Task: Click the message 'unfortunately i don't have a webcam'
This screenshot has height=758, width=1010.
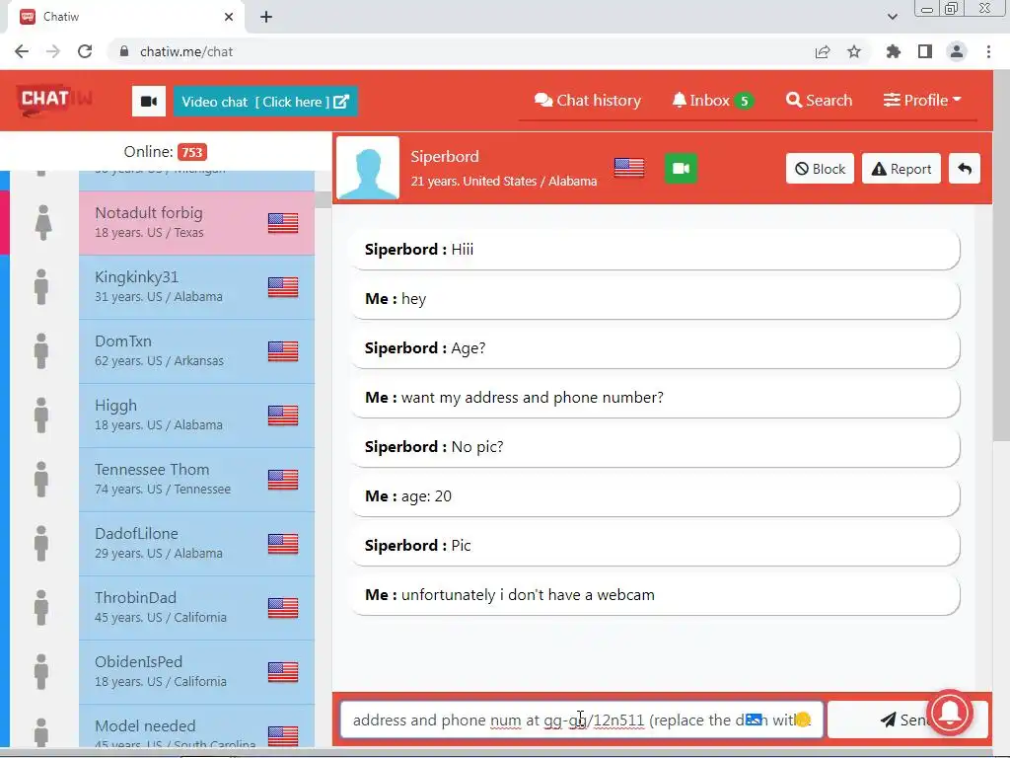Action: (655, 594)
